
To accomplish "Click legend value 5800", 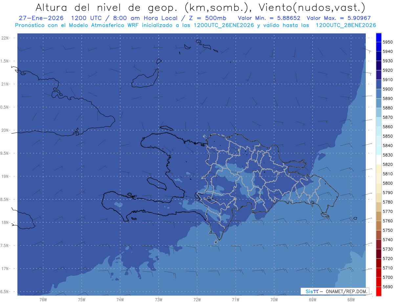I will pyautogui.click(x=387, y=183).
